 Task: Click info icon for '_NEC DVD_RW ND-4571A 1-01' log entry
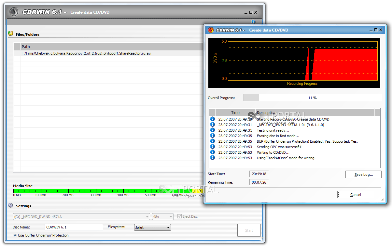(213, 124)
